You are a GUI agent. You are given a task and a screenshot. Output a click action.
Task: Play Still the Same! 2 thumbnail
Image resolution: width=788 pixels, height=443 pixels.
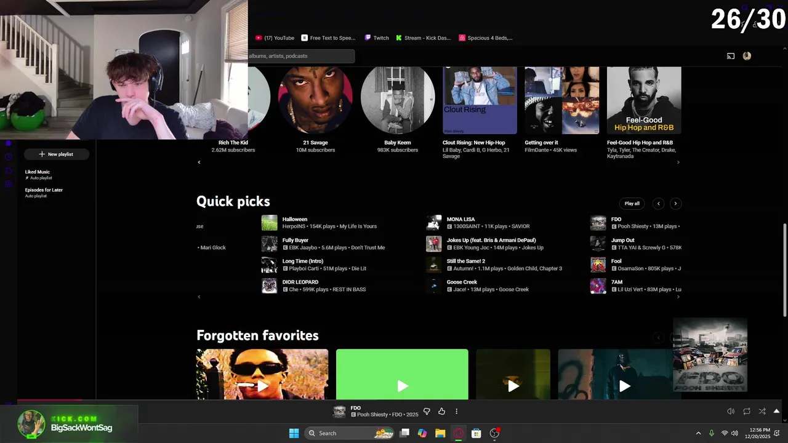[x=433, y=265]
